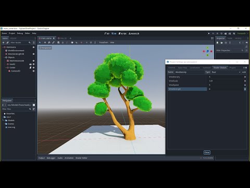The height and width of the screenshot is (188, 250).
Task: Run a specific scene icon
Action: (x=230, y=33)
